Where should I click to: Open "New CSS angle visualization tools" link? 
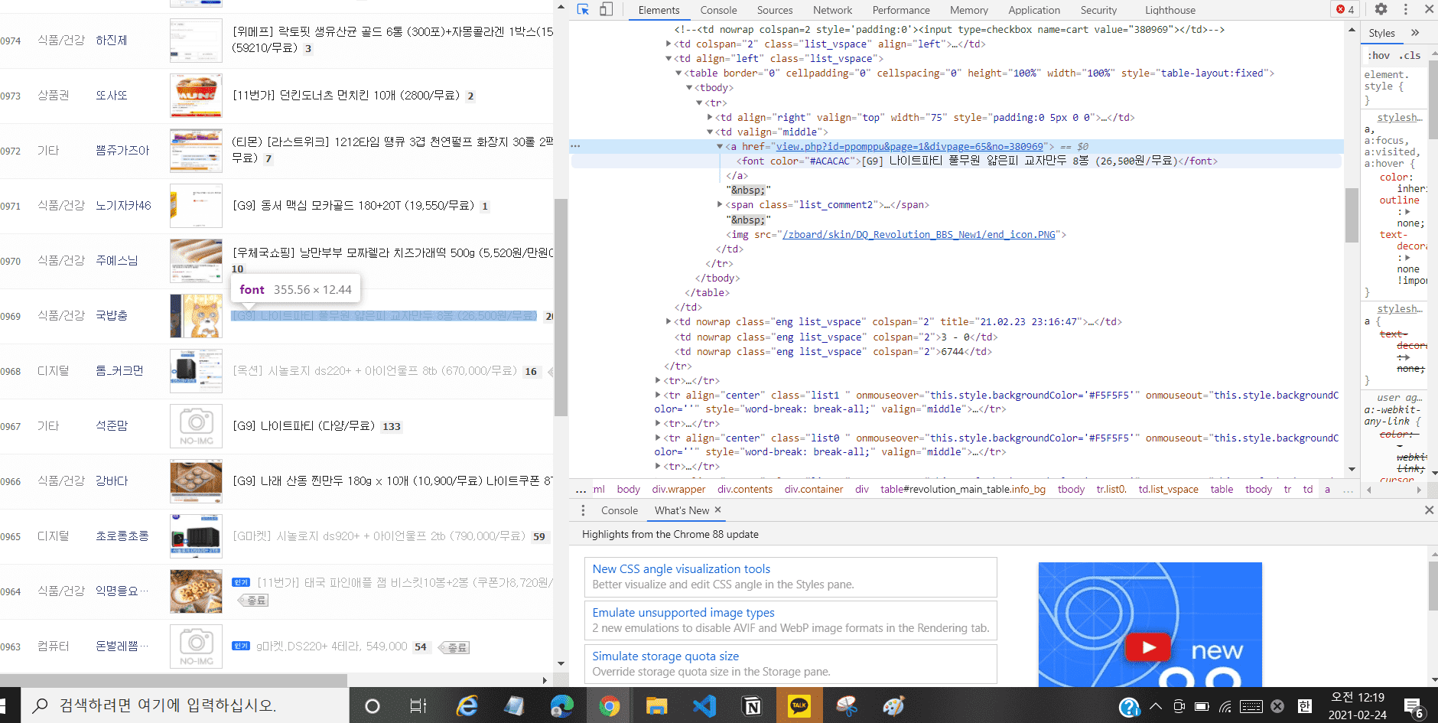[x=681, y=569]
